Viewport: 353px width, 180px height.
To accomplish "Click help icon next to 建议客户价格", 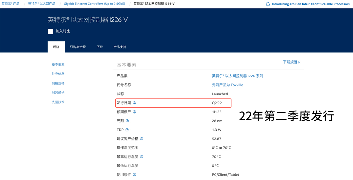I will 142,139.
